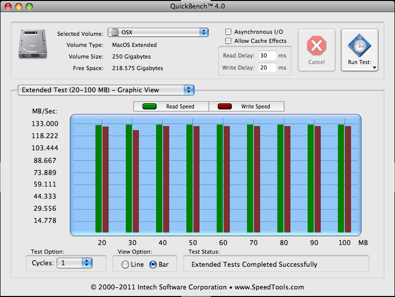
Task: Click the 'MacOS Extended' volume type value
Action: (134, 45)
